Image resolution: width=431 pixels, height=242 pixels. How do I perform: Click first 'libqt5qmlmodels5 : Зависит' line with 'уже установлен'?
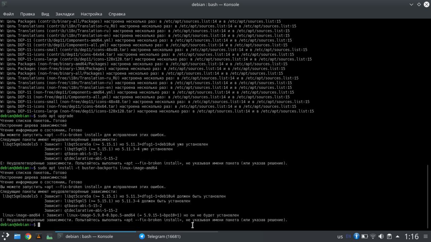click(105, 144)
